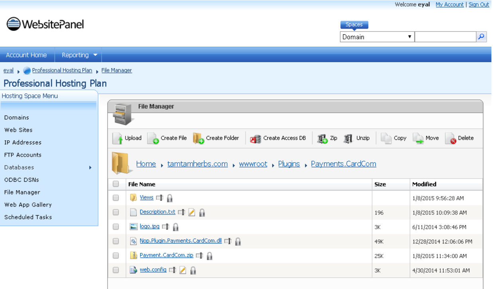Open Web Sites in Hosting Space Menu

point(18,130)
